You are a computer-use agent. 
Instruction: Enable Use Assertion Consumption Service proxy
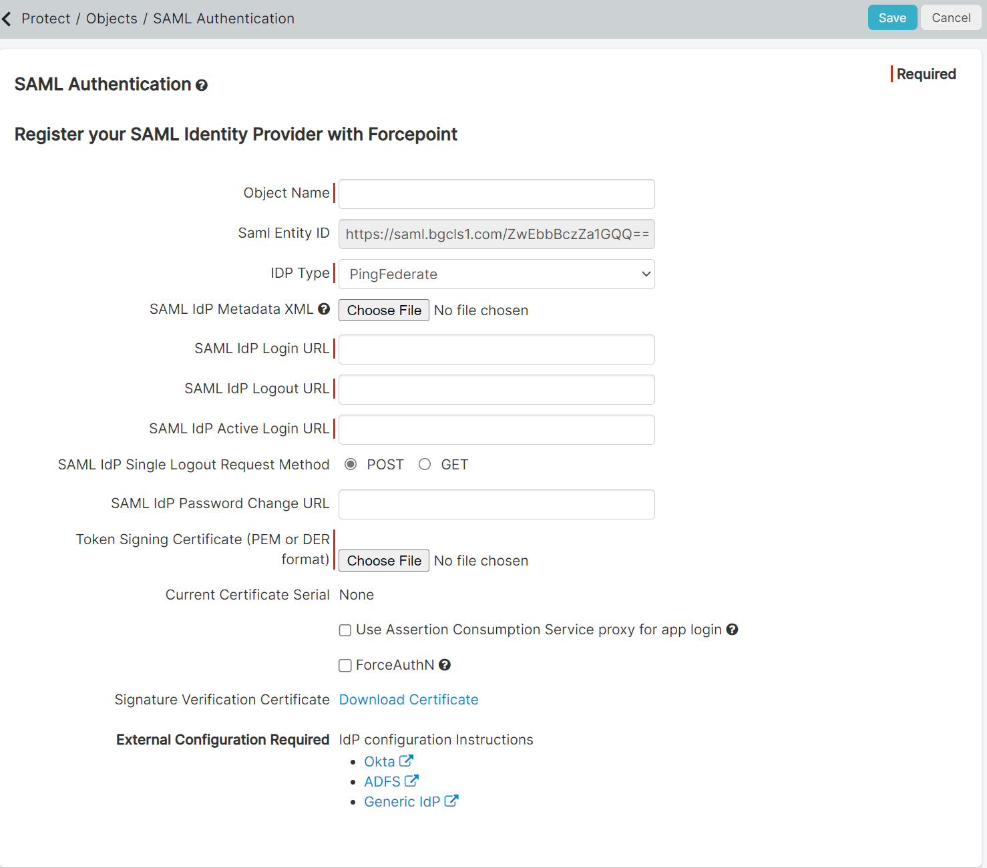click(x=345, y=630)
